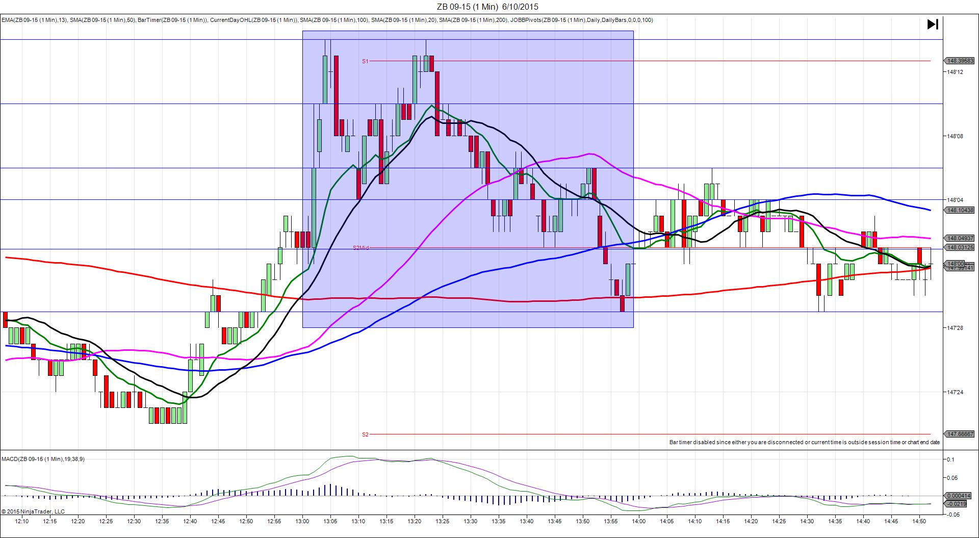Select the blue shaded rectangle region
The image size is (979, 538).
click(468, 316)
